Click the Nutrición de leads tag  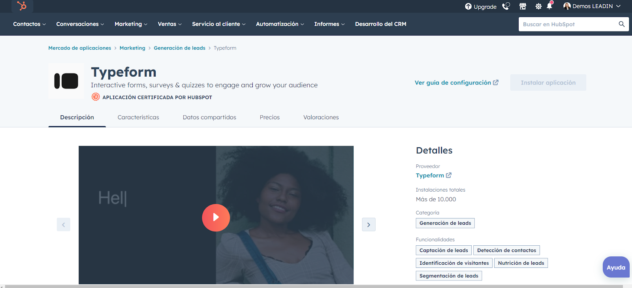[521, 263]
